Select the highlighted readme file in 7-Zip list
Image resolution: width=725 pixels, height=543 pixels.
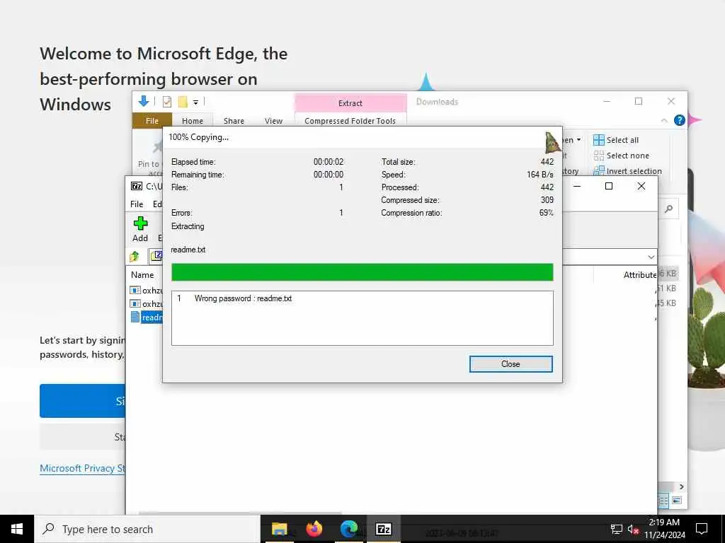147,317
